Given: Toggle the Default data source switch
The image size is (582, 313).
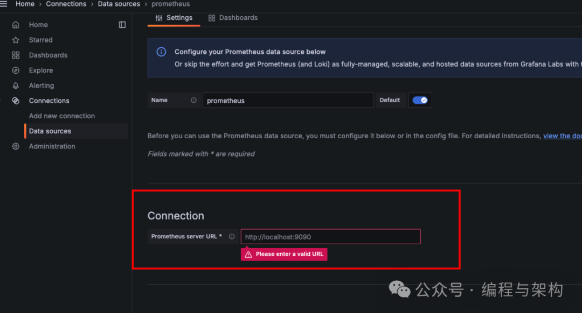Looking at the screenshot, I should (x=420, y=101).
